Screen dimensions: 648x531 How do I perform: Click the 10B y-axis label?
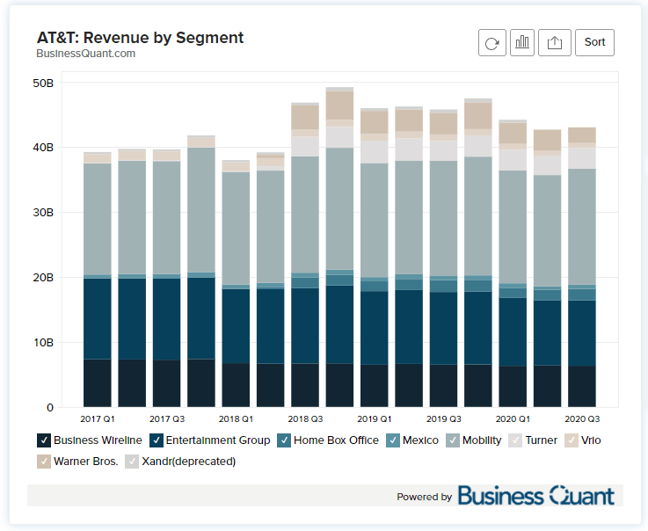pyautogui.click(x=43, y=343)
